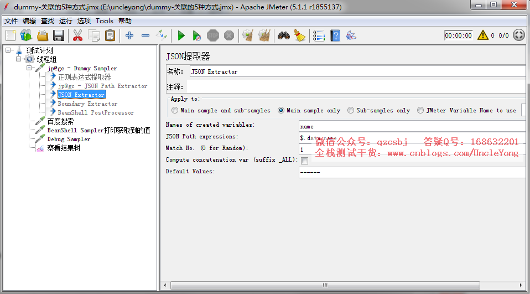Click the warning triangle log icon
The image size is (530, 294).
[483, 35]
